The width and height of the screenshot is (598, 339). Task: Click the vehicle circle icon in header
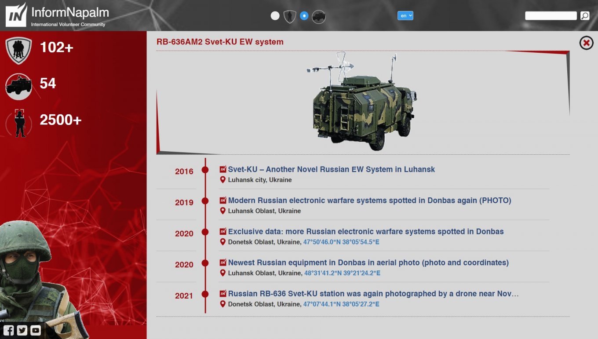[x=318, y=17]
